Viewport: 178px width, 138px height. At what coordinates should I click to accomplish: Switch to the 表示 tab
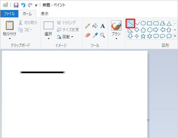(x=44, y=14)
